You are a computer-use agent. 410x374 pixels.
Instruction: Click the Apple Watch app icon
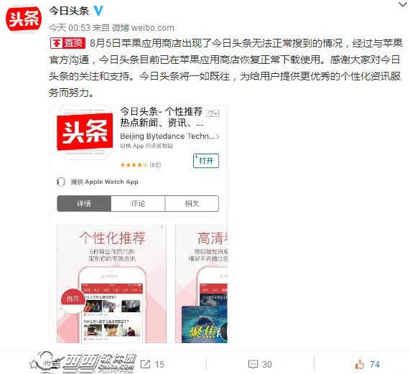61,182
